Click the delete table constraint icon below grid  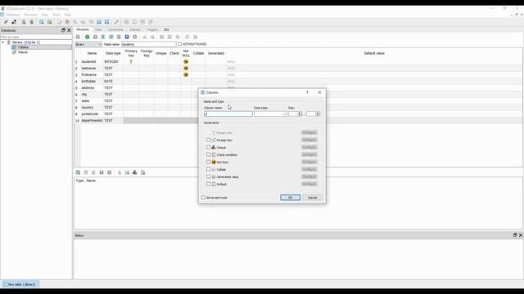pos(93,172)
